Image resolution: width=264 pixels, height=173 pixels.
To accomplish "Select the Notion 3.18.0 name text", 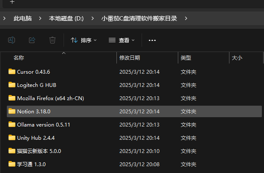I will 34,111.
